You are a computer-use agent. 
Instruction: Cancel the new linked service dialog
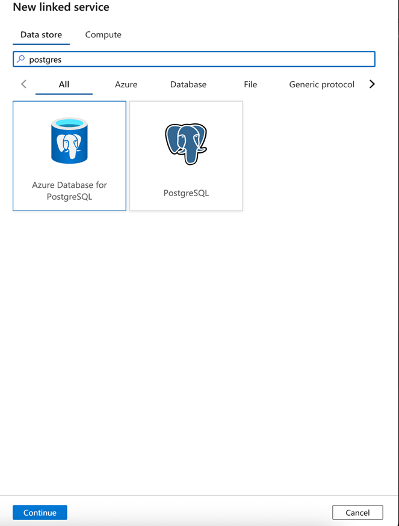pos(357,513)
